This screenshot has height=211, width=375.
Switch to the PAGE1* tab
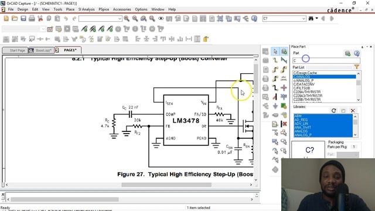(x=68, y=50)
